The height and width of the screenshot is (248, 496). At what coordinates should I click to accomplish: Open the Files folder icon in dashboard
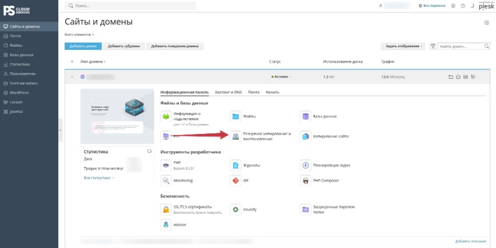click(235, 116)
